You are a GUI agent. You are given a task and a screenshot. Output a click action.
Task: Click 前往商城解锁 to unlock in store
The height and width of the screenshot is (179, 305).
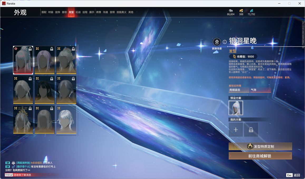point(260,156)
